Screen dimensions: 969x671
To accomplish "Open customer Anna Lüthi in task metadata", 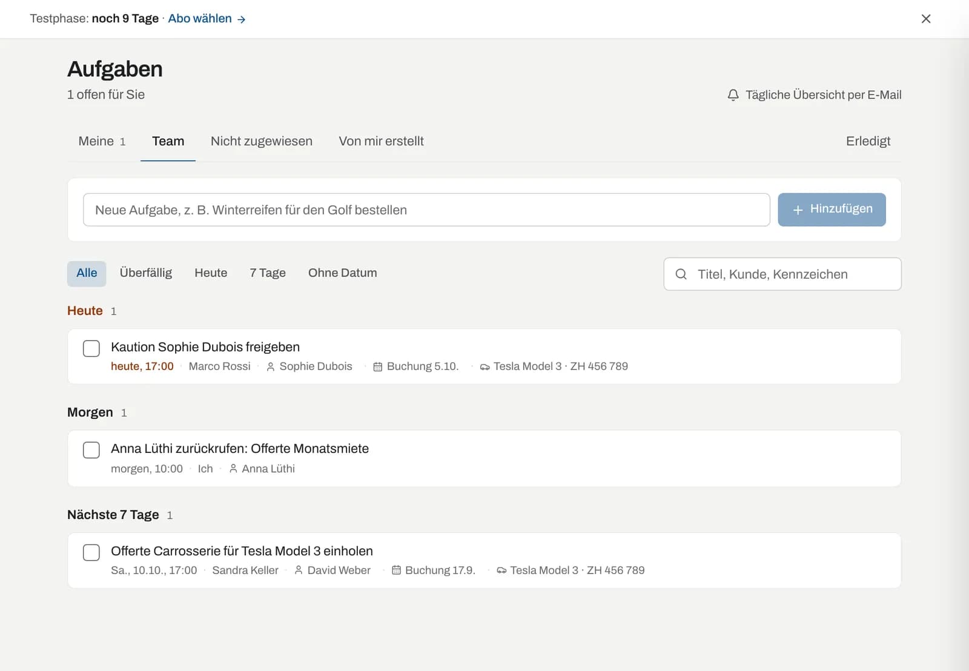I will (x=262, y=469).
